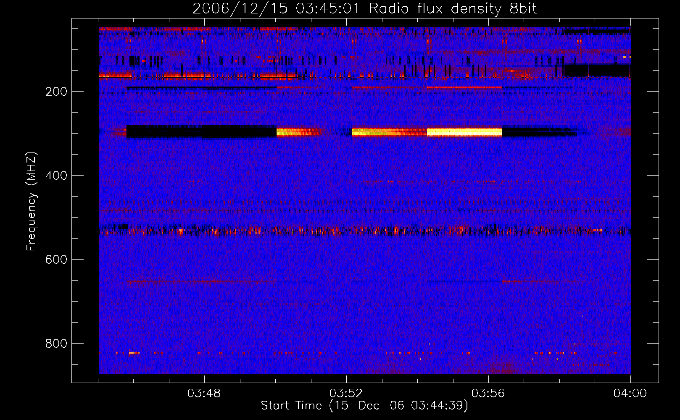The image size is (680, 420).
Task: Click the 400 frequency tick label
Action: pyautogui.click(x=56, y=176)
